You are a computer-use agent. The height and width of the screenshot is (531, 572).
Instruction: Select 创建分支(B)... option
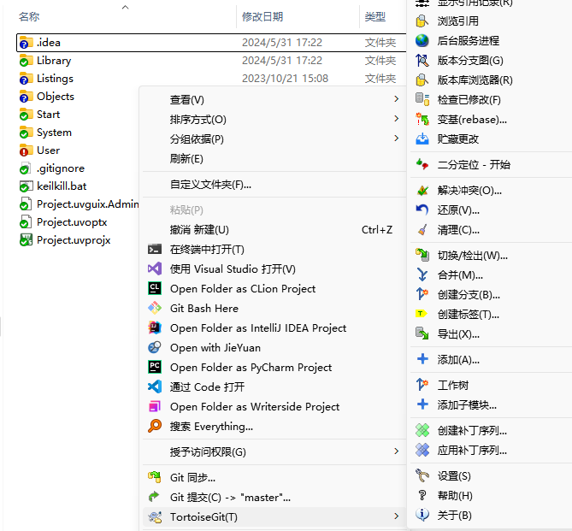pos(469,295)
